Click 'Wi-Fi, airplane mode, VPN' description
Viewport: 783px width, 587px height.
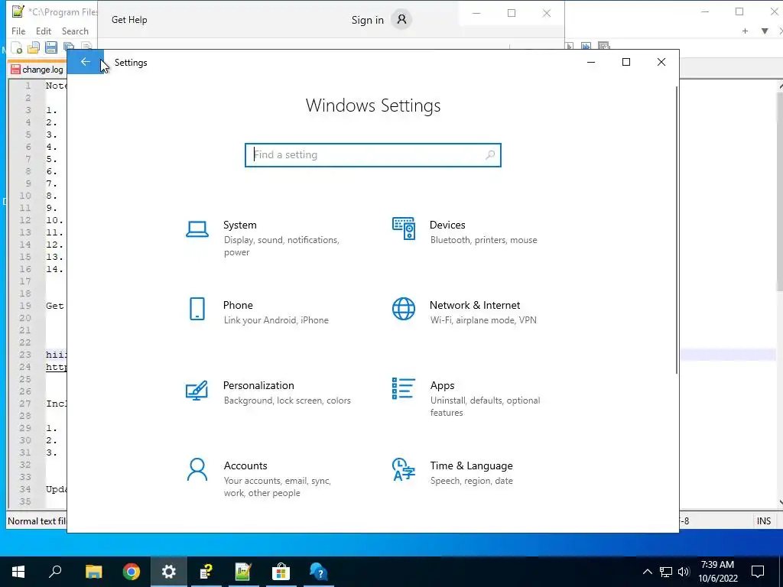[483, 320]
